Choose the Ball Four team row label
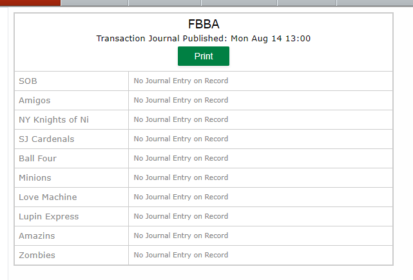The height and width of the screenshot is (280, 413). (x=37, y=159)
